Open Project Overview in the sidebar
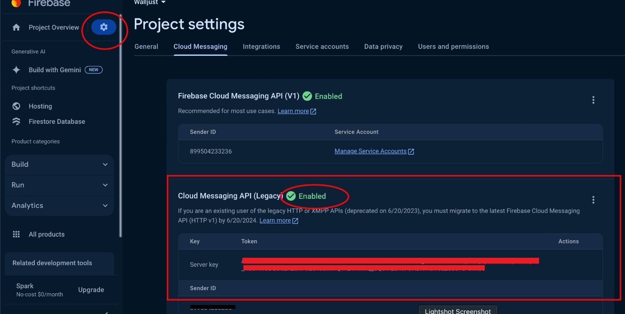This screenshot has width=625, height=314. click(54, 27)
